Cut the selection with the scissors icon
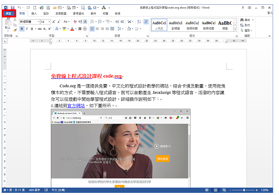 15,20
